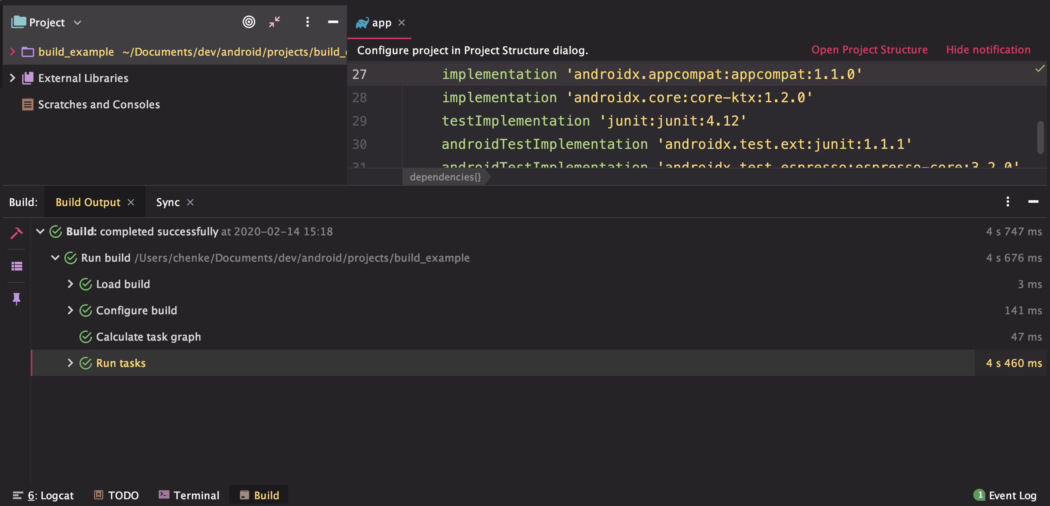Expand the Run tasks node
Screen dimensions: 1050x506
pyautogui.click(x=70, y=363)
